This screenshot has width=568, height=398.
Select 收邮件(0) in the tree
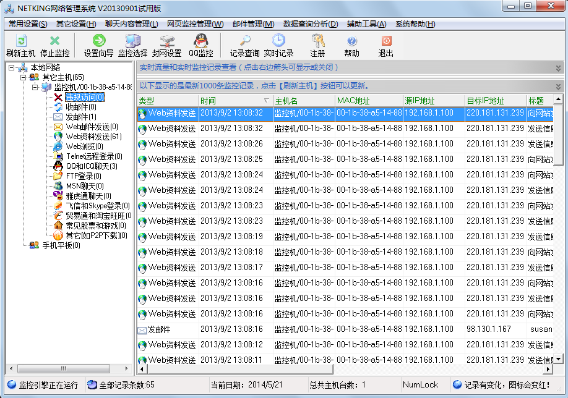click(81, 107)
